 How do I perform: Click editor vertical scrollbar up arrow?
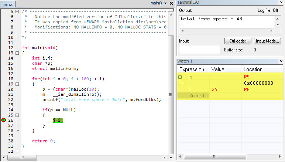[x=171, y=15]
